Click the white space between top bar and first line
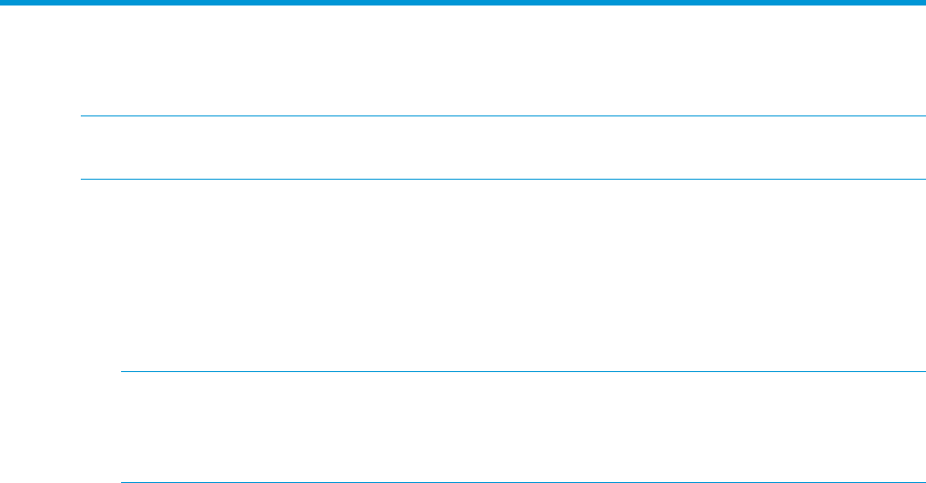Image resolution: width=926 pixels, height=483 pixels. (x=463, y=60)
